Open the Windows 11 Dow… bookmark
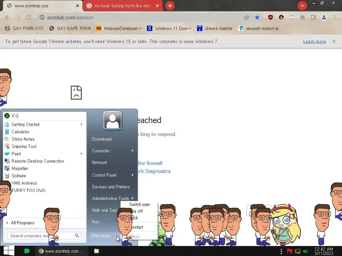 169,29
